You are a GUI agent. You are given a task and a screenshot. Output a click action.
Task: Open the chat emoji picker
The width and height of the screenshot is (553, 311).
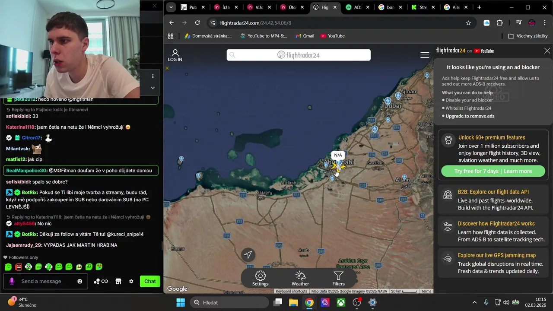point(79,281)
